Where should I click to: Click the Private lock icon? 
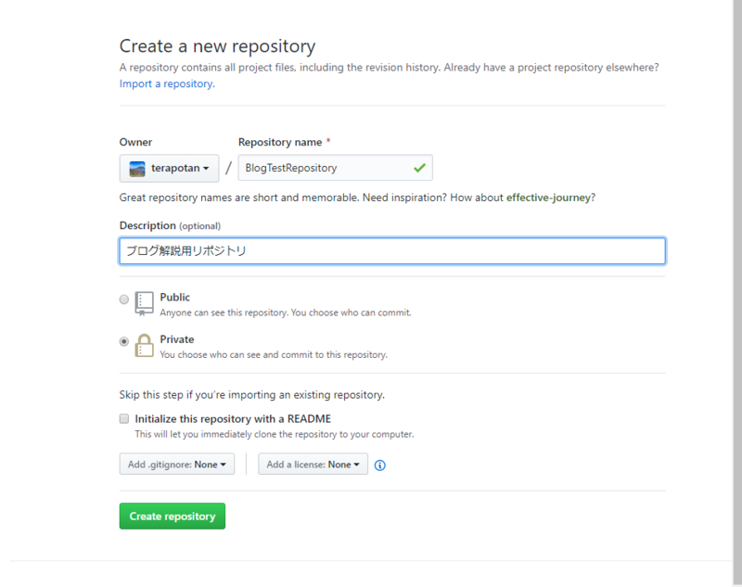(145, 345)
